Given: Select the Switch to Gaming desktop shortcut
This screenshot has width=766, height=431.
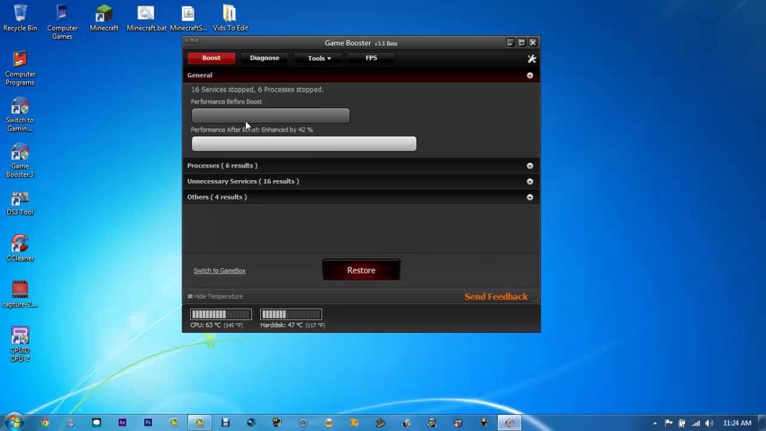Looking at the screenshot, I should 20,114.
